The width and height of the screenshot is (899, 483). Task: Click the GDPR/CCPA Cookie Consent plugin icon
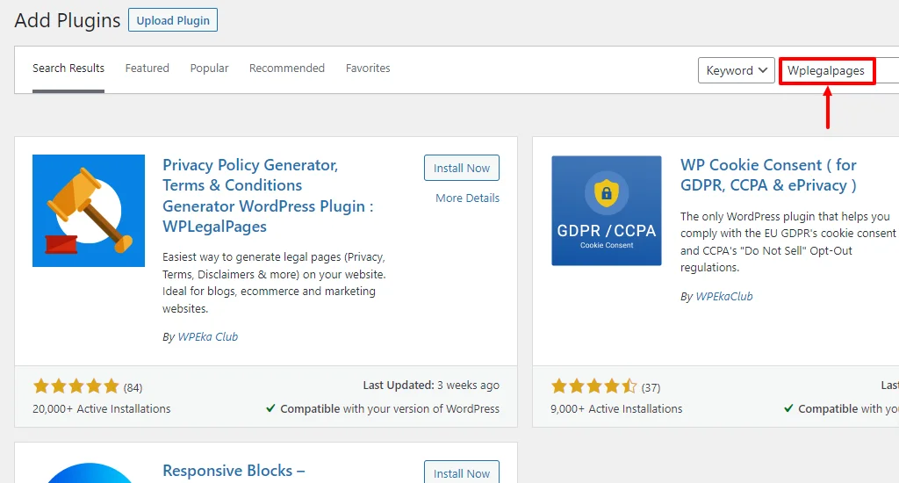pyautogui.click(x=607, y=211)
